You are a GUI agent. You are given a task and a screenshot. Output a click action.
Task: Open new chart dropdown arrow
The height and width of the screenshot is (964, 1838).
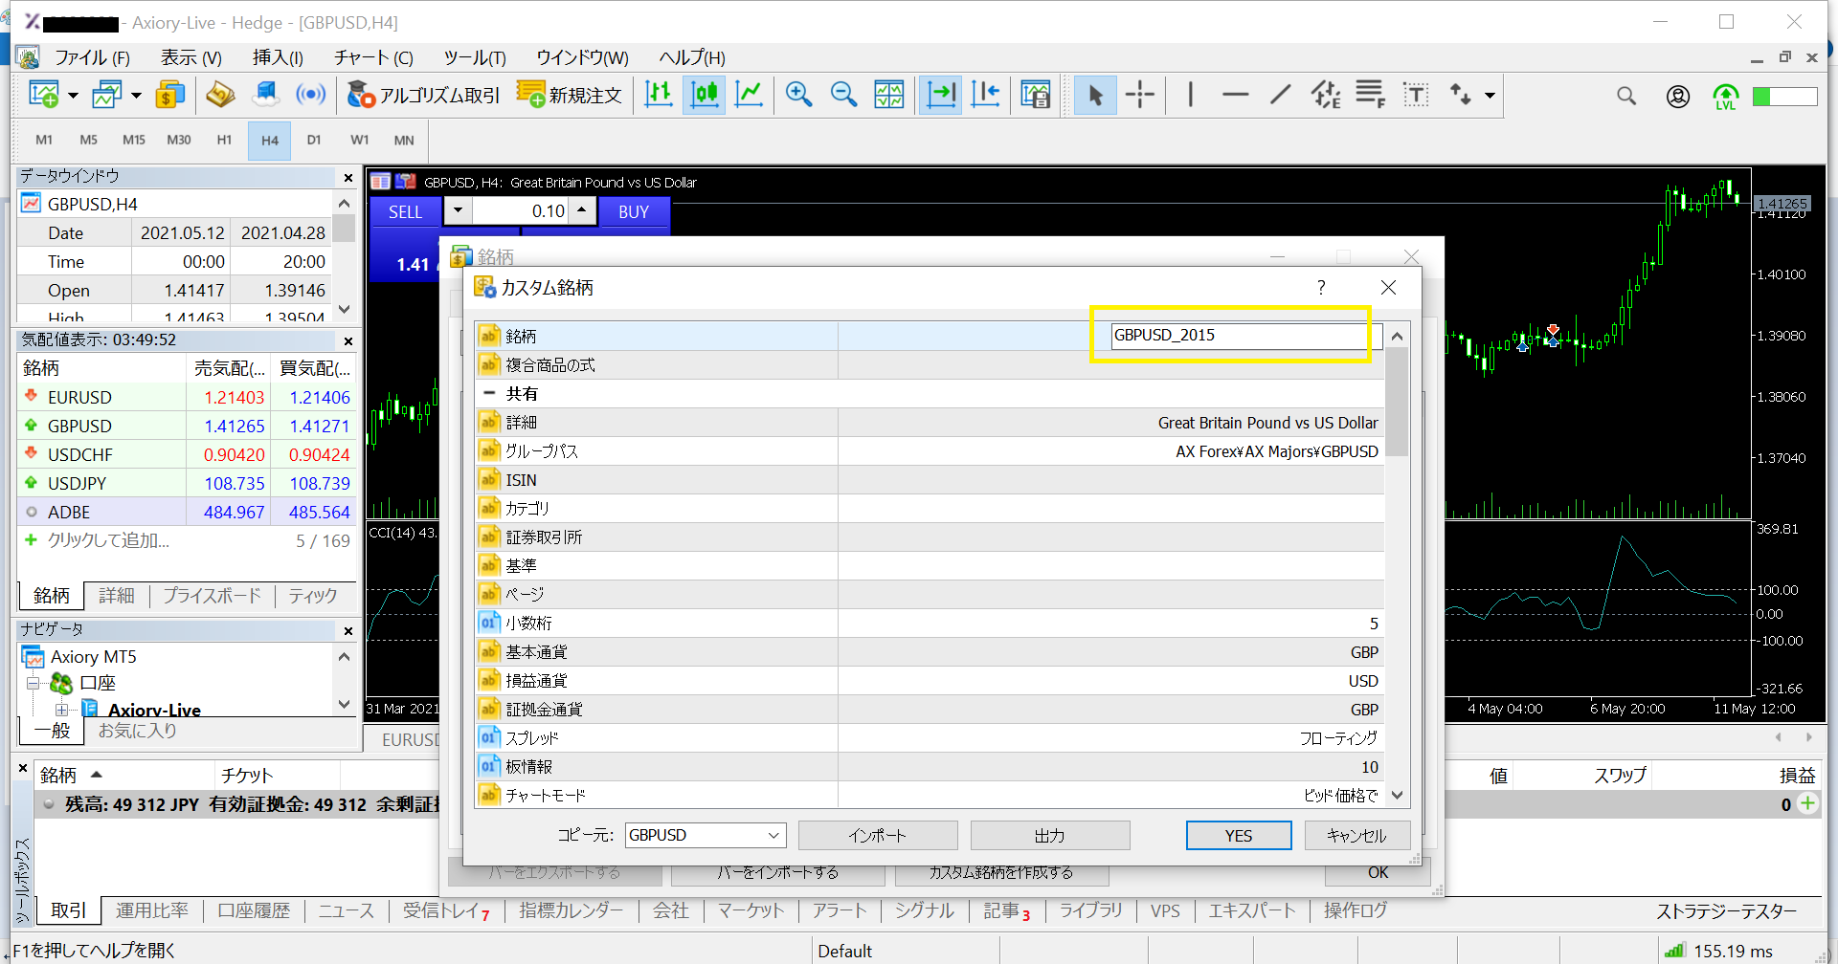73,96
